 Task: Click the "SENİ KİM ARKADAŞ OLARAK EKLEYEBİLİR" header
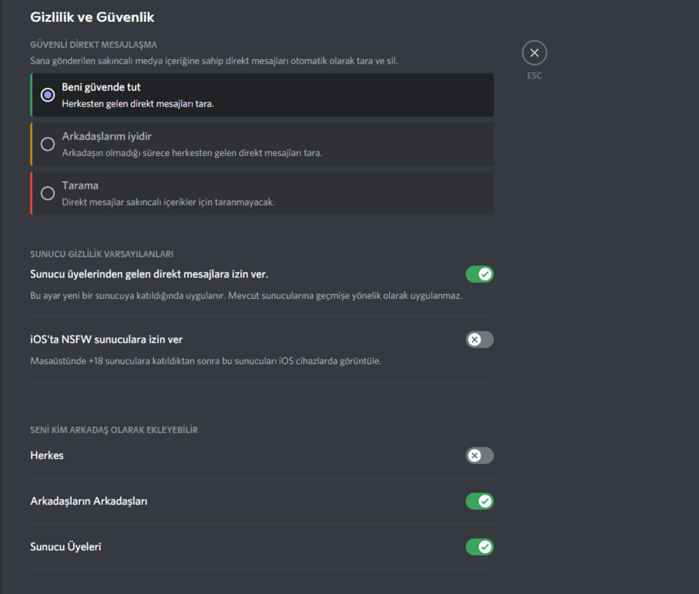pyautogui.click(x=113, y=430)
